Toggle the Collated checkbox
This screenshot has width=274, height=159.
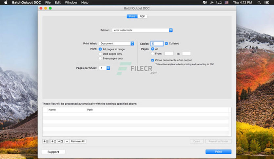click(x=166, y=43)
